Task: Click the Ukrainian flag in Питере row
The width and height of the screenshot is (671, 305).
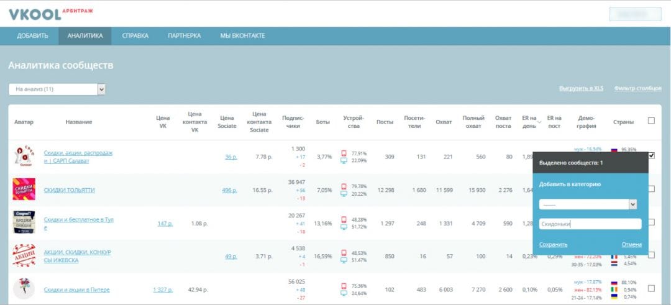Action: [x=614, y=296]
